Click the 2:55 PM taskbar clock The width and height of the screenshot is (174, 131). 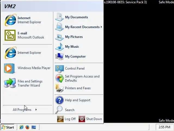point(164,127)
